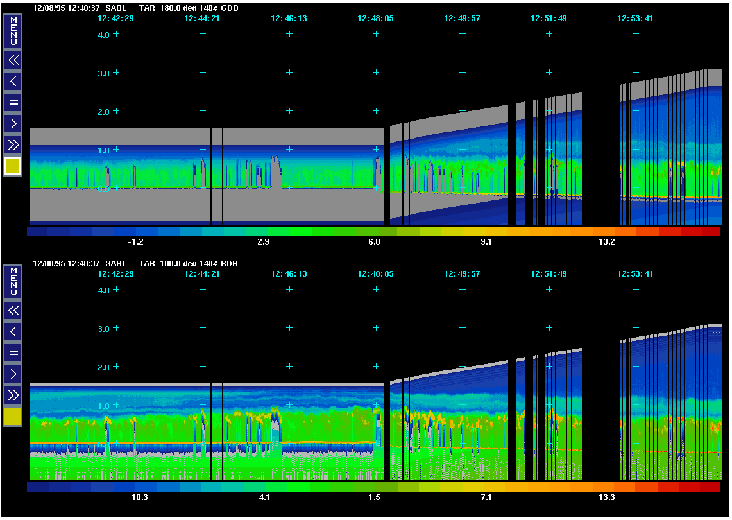Select the 12:51:49 time marker in bottom plot

[x=549, y=273]
